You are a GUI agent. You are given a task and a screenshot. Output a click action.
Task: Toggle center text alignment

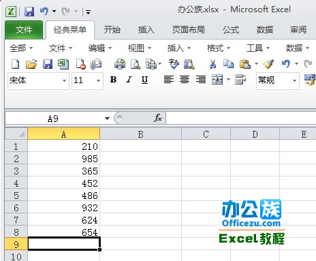(185, 80)
